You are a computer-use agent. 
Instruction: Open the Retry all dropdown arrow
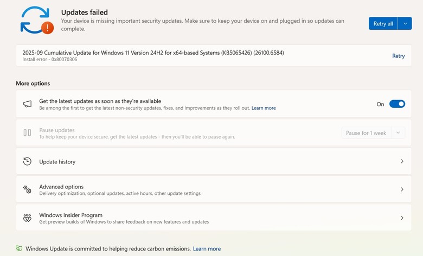tap(405, 24)
